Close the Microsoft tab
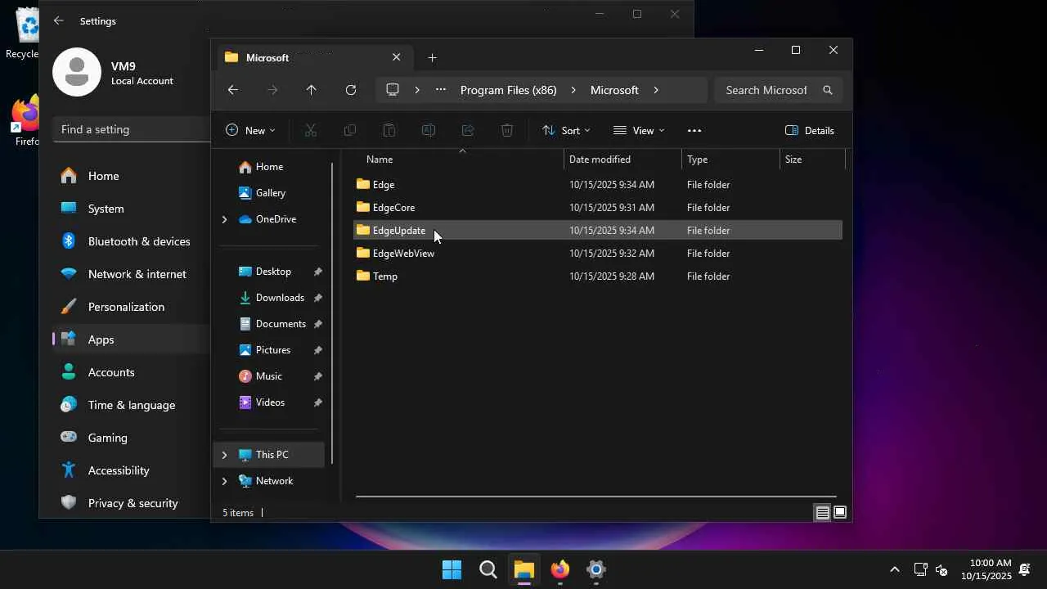Screen dimensions: 1047x589 [397, 57]
